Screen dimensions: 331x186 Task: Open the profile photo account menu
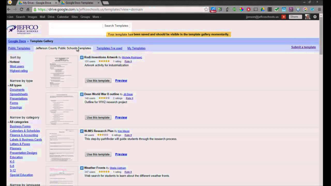[307, 17]
